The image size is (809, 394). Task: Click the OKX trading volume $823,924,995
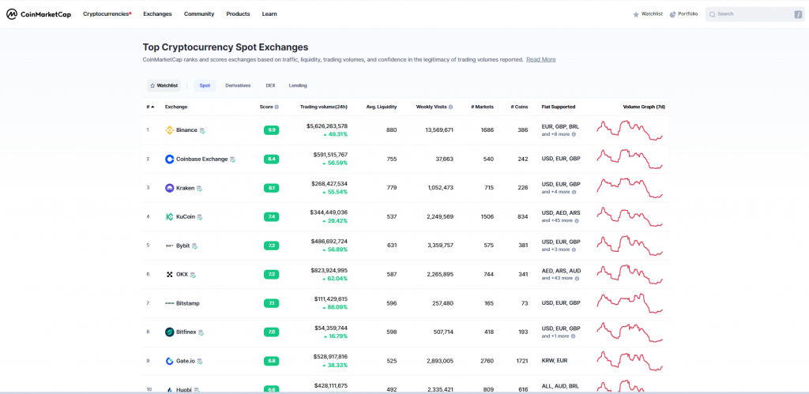(329, 270)
